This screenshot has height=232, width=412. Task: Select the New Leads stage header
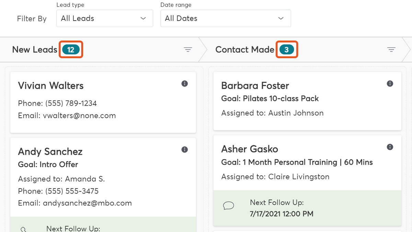(x=35, y=50)
